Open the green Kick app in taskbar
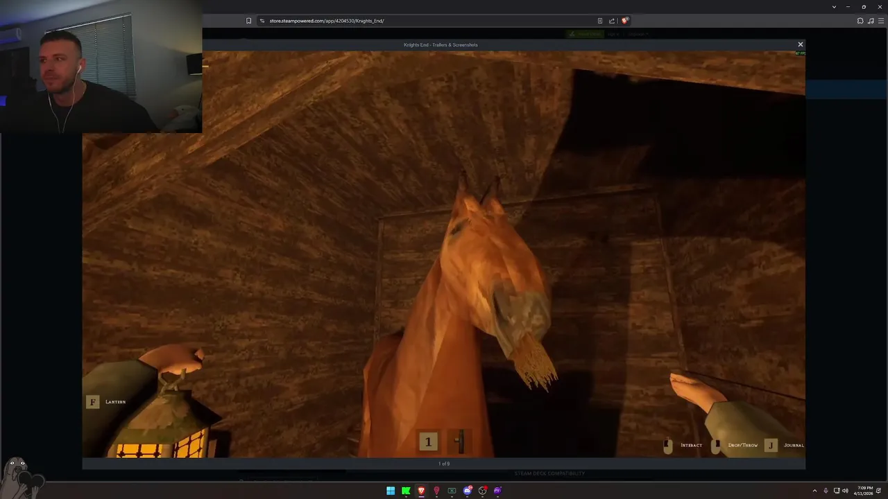Image resolution: width=888 pixels, height=499 pixels. 406,491
